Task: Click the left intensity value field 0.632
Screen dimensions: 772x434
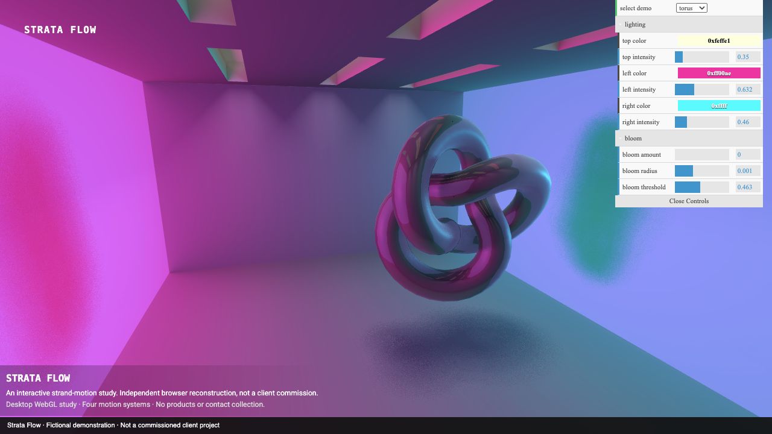Action: [x=748, y=89]
